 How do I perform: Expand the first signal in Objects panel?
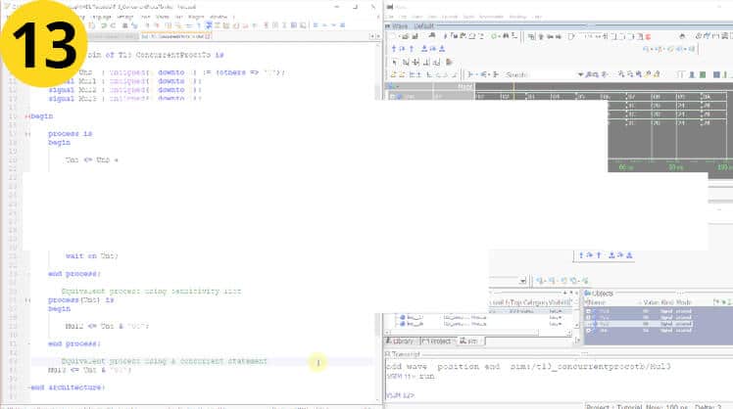[x=589, y=311]
